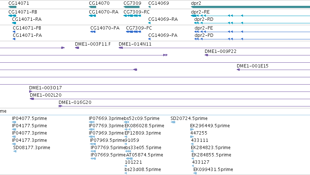Click the AT05874.5prime EST label
Viewport: 310px width, 175px height.
click(145, 155)
